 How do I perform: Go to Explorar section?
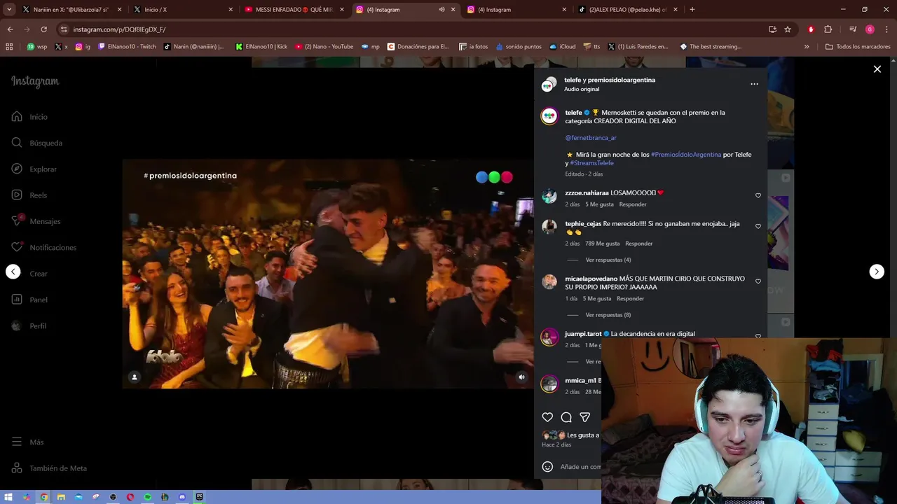[34, 169]
